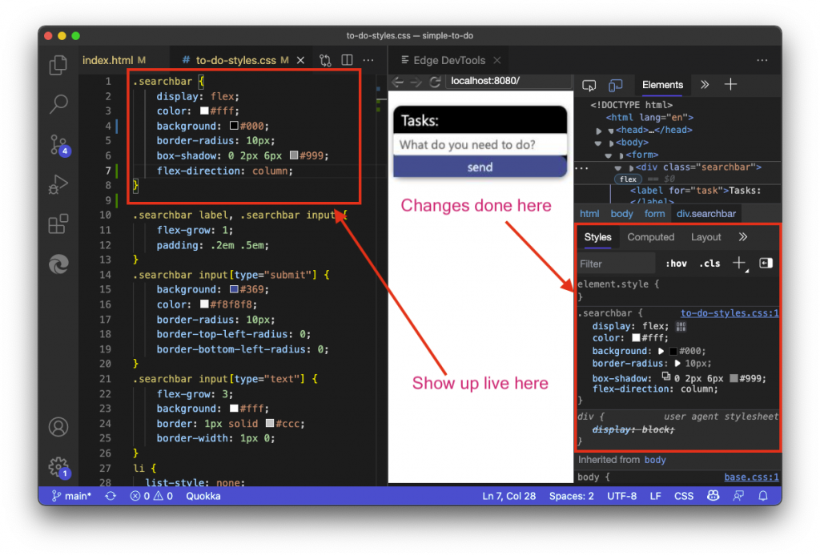Image resolution: width=820 pixels, height=556 pixels.
Task: Click the #ccc color swatch in editor
Action: pos(270,423)
